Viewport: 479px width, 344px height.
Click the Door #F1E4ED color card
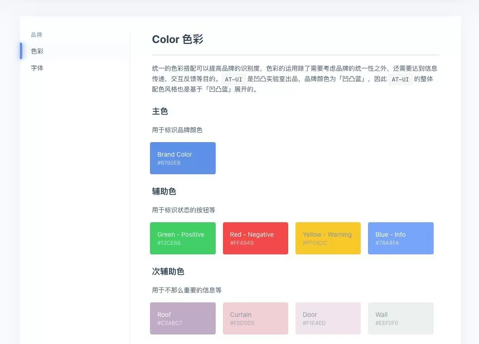(328, 318)
